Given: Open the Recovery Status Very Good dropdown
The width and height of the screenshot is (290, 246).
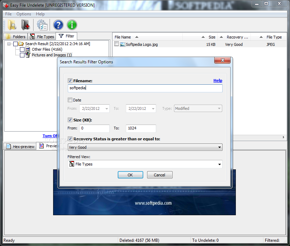Looking at the screenshot, I should 145,147.
